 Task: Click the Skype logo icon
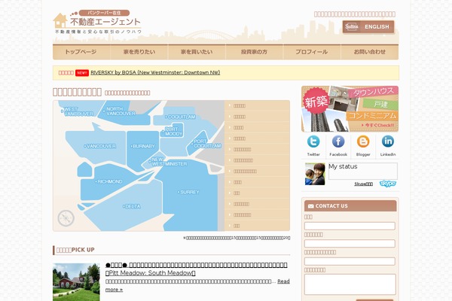pyautogui.click(x=388, y=184)
